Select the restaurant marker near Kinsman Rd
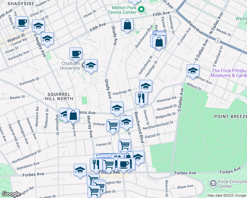The height and width of the screenshot is (198, 247). point(141,98)
